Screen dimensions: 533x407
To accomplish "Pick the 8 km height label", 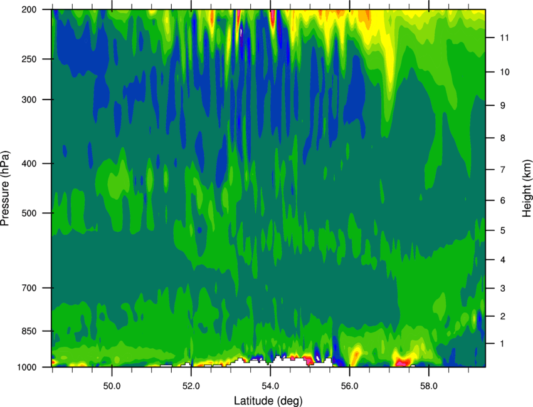I will (503, 138).
